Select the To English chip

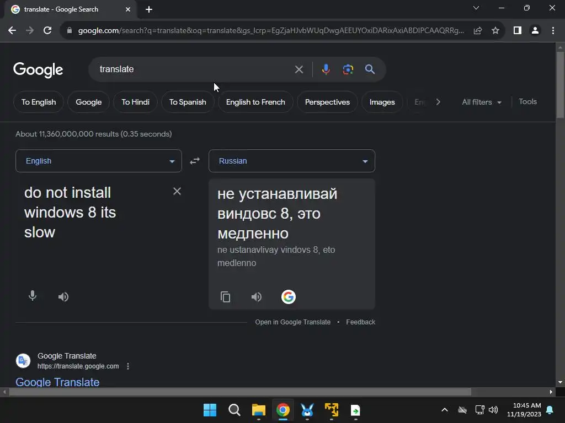[39, 102]
